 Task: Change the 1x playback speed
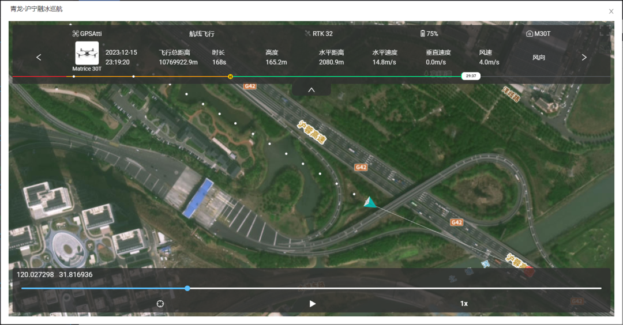coord(464,304)
